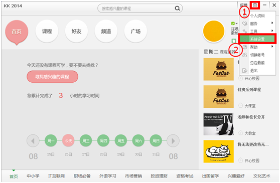Switch to 投资理财 category tab
280x183 pixels.
click(159, 176)
